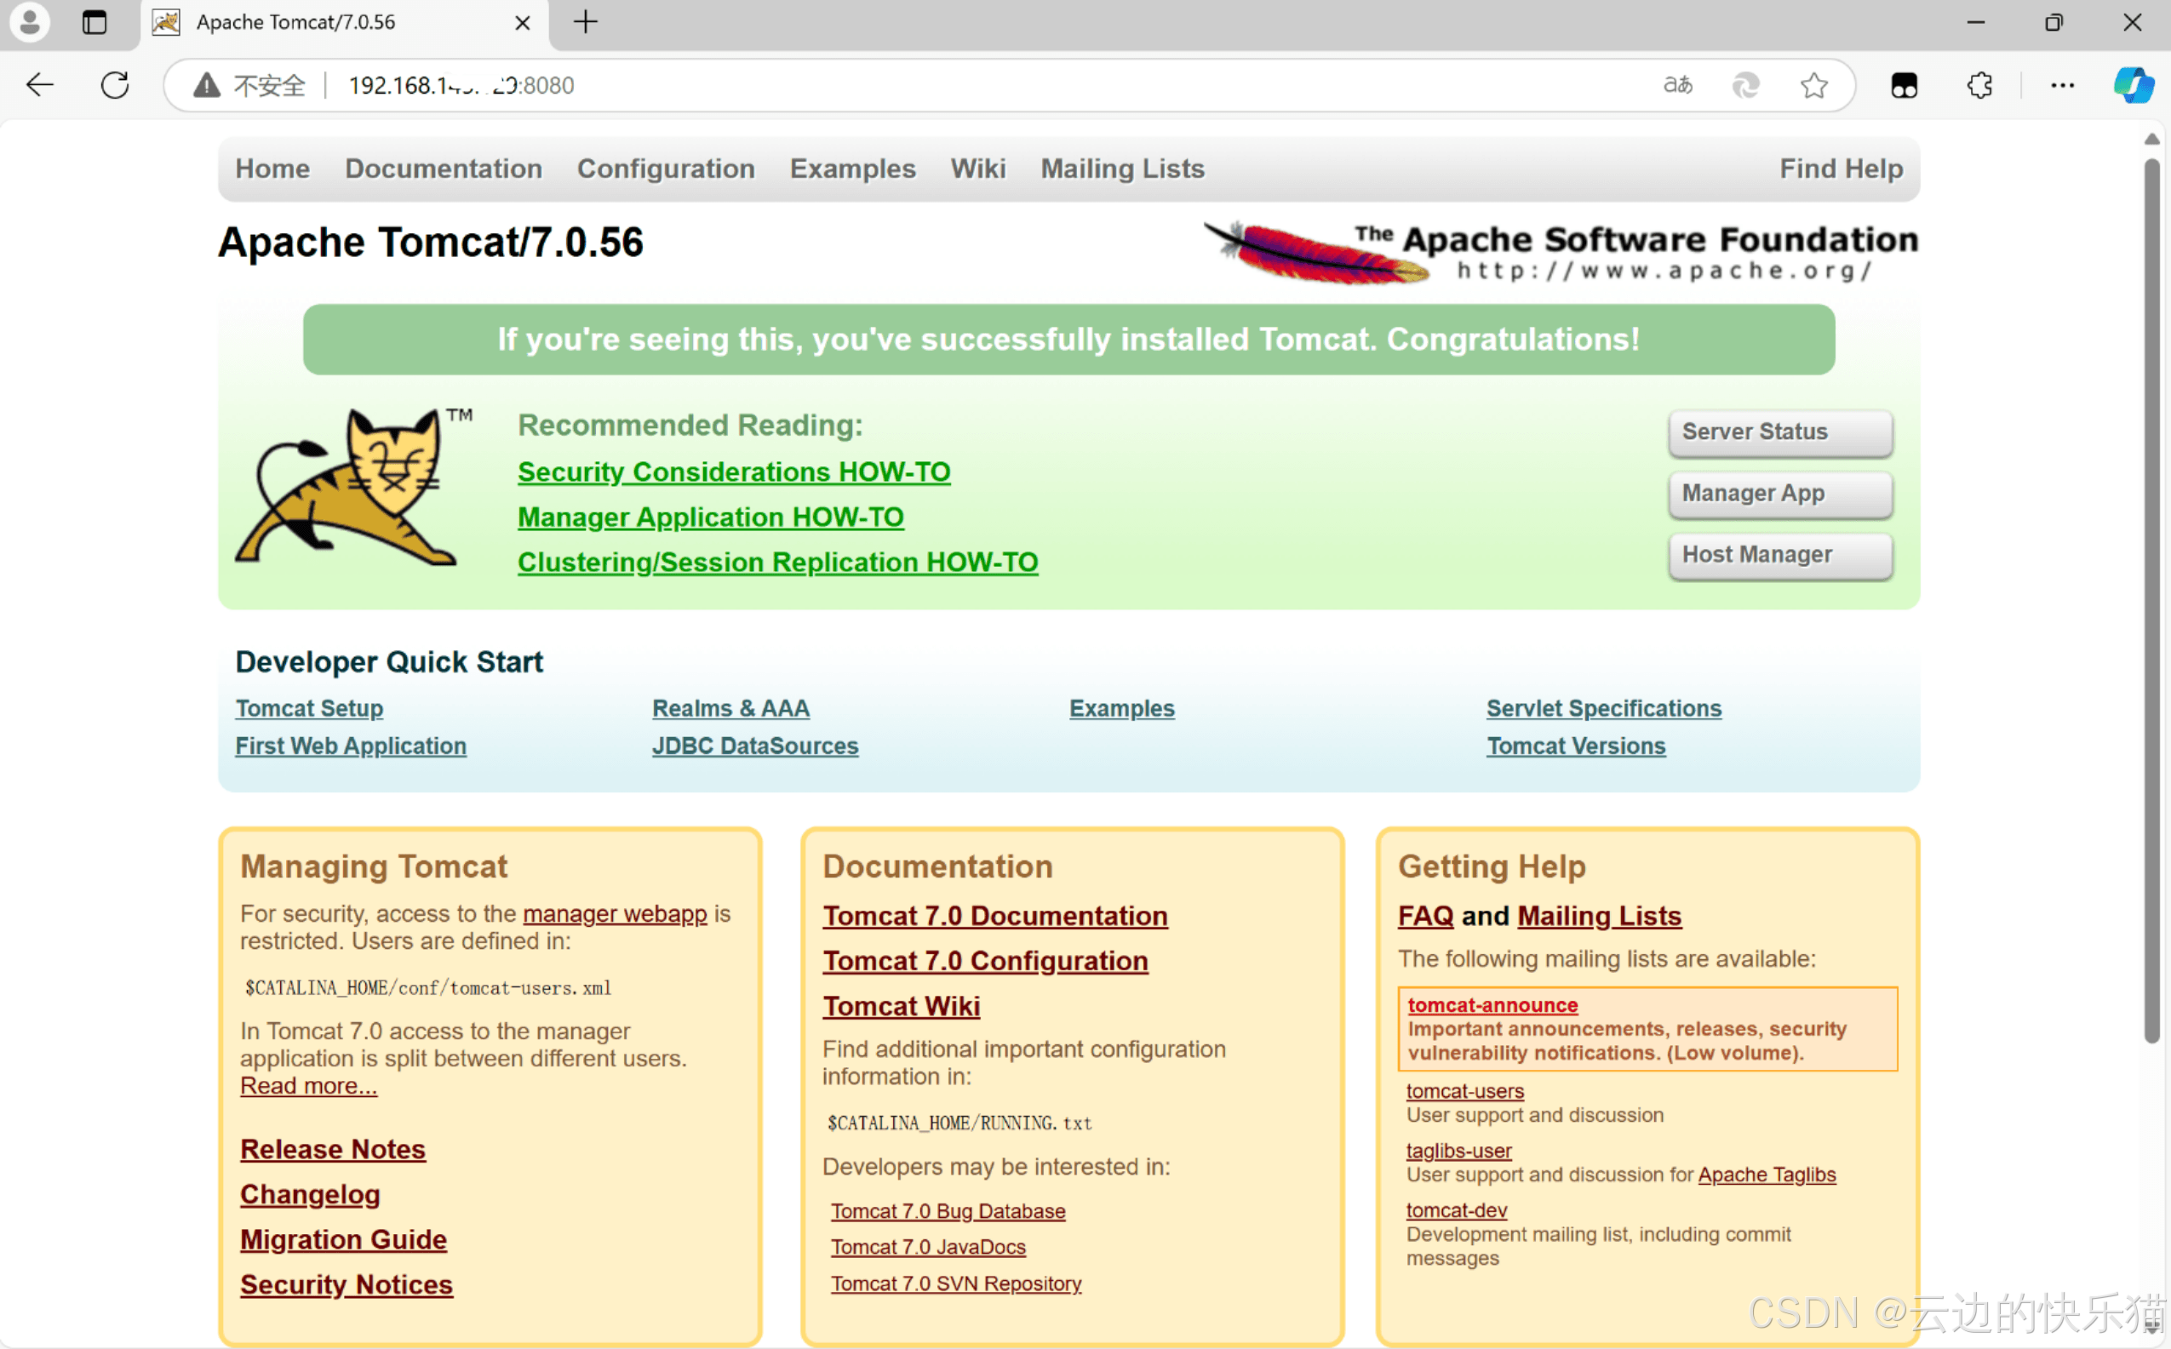This screenshot has width=2171, height=1349.
Task: Click the Read more... link
Action: click(309, 1086)
